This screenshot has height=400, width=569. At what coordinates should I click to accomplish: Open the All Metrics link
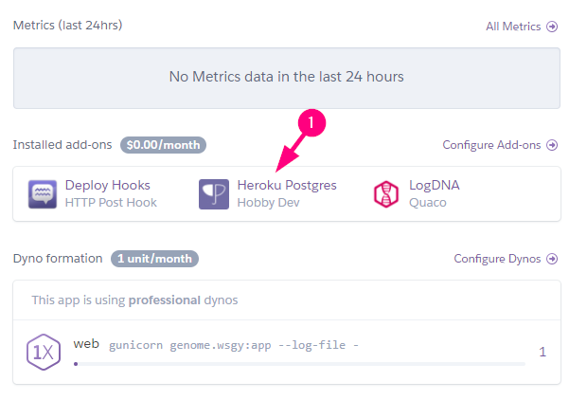[513, 27]
